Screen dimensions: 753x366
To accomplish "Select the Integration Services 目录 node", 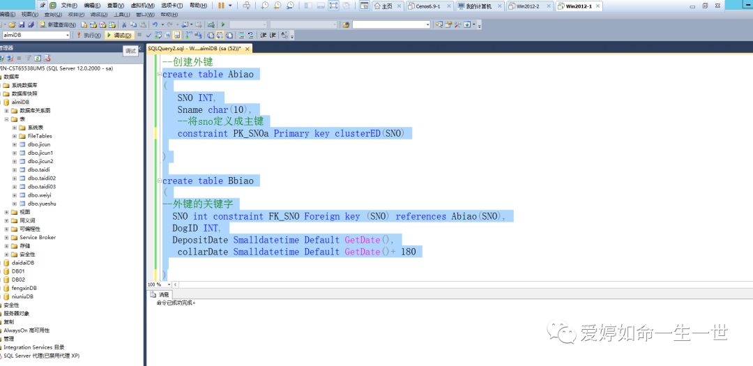I will point(34,347).
